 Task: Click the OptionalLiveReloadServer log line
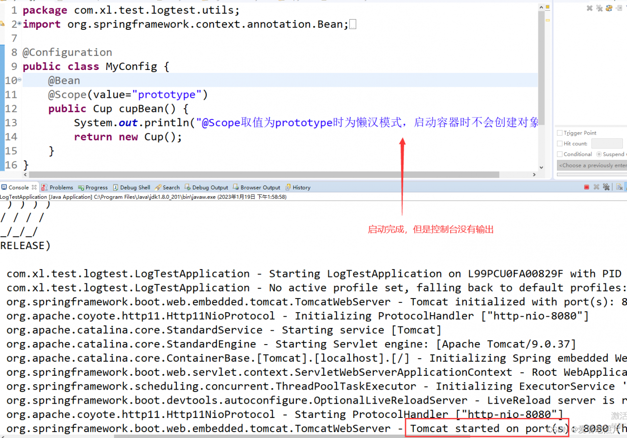[x=316, y=401]
